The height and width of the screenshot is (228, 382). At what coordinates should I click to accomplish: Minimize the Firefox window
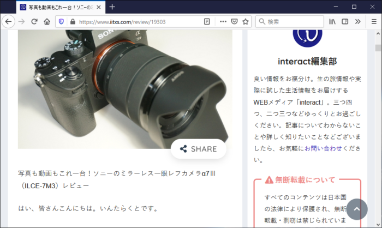point(336,7)
